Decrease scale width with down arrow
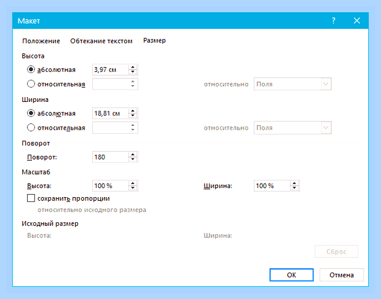Viewport: 381px width, 299px height. pyautogui.click(x=294, y=188)
